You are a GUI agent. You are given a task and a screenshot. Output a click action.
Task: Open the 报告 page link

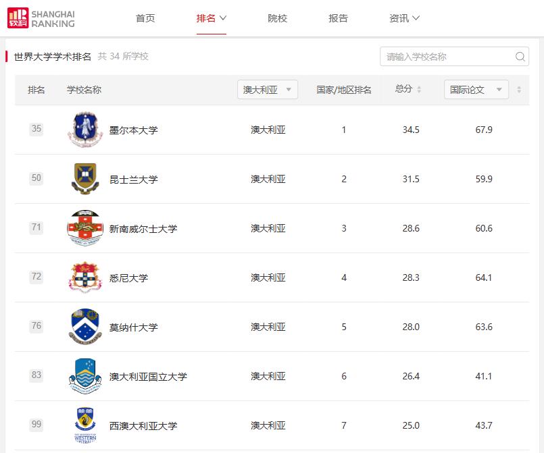point(338,18)
